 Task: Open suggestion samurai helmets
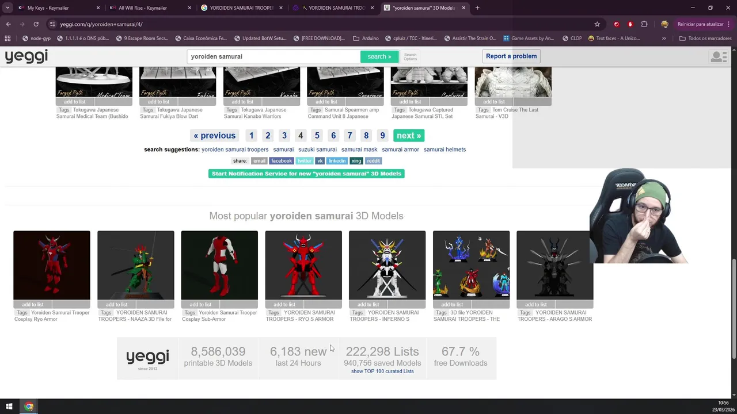click(445, 149)
